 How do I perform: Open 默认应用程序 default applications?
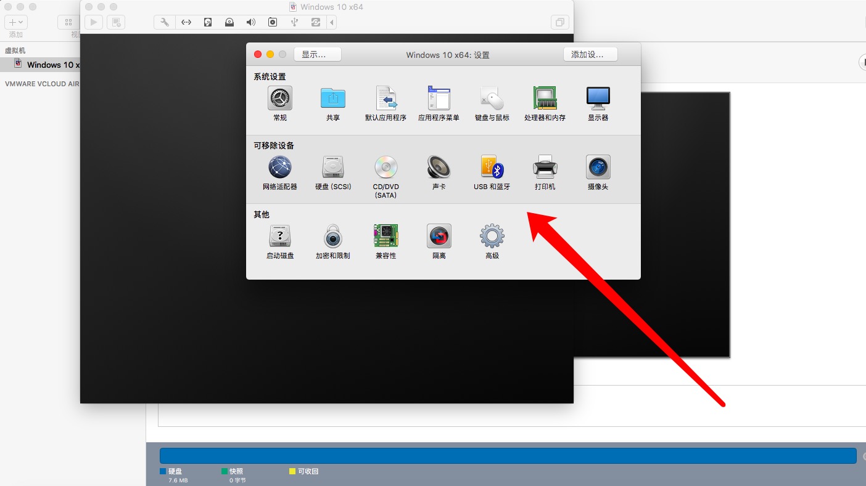point(386,103)
